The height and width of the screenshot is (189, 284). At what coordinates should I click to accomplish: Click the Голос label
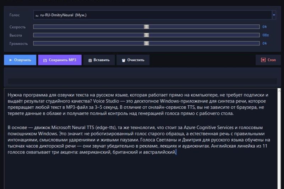(15, 15)
